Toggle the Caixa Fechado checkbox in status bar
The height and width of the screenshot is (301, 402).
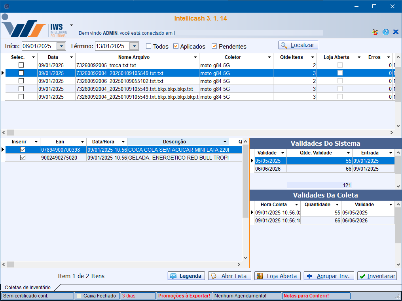tap(79, 296)
